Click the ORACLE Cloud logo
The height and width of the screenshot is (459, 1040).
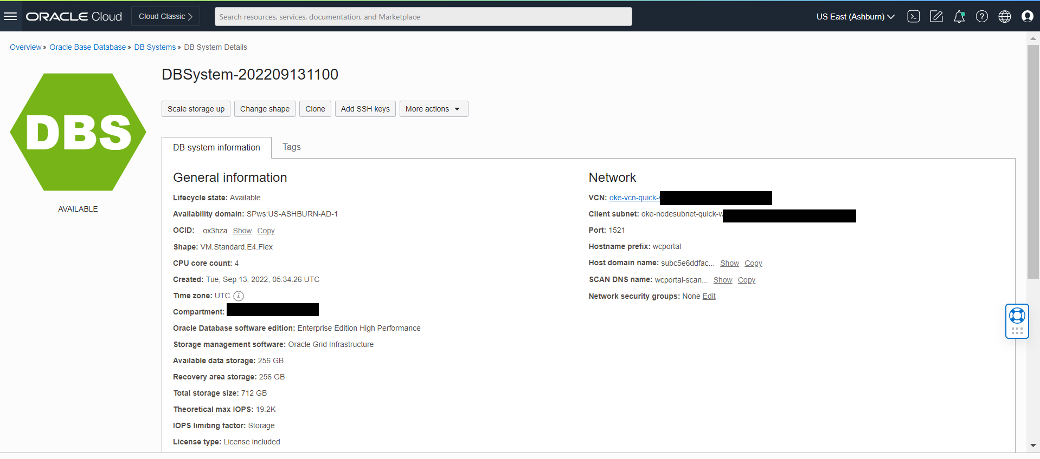pyautogui.click(x=74, y=16)
